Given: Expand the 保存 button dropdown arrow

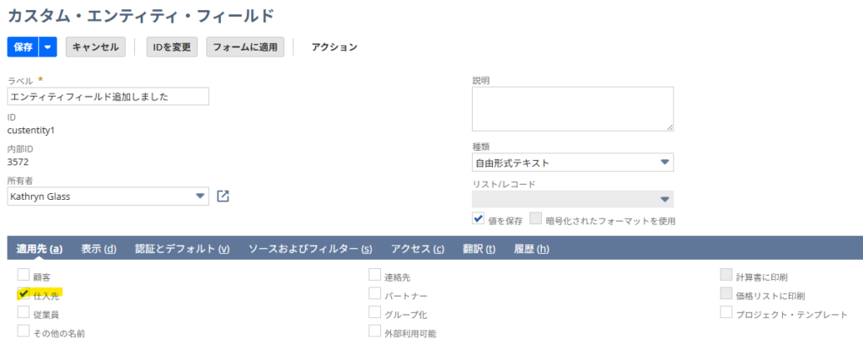Looking at the screenshot, I should point(48,47).
